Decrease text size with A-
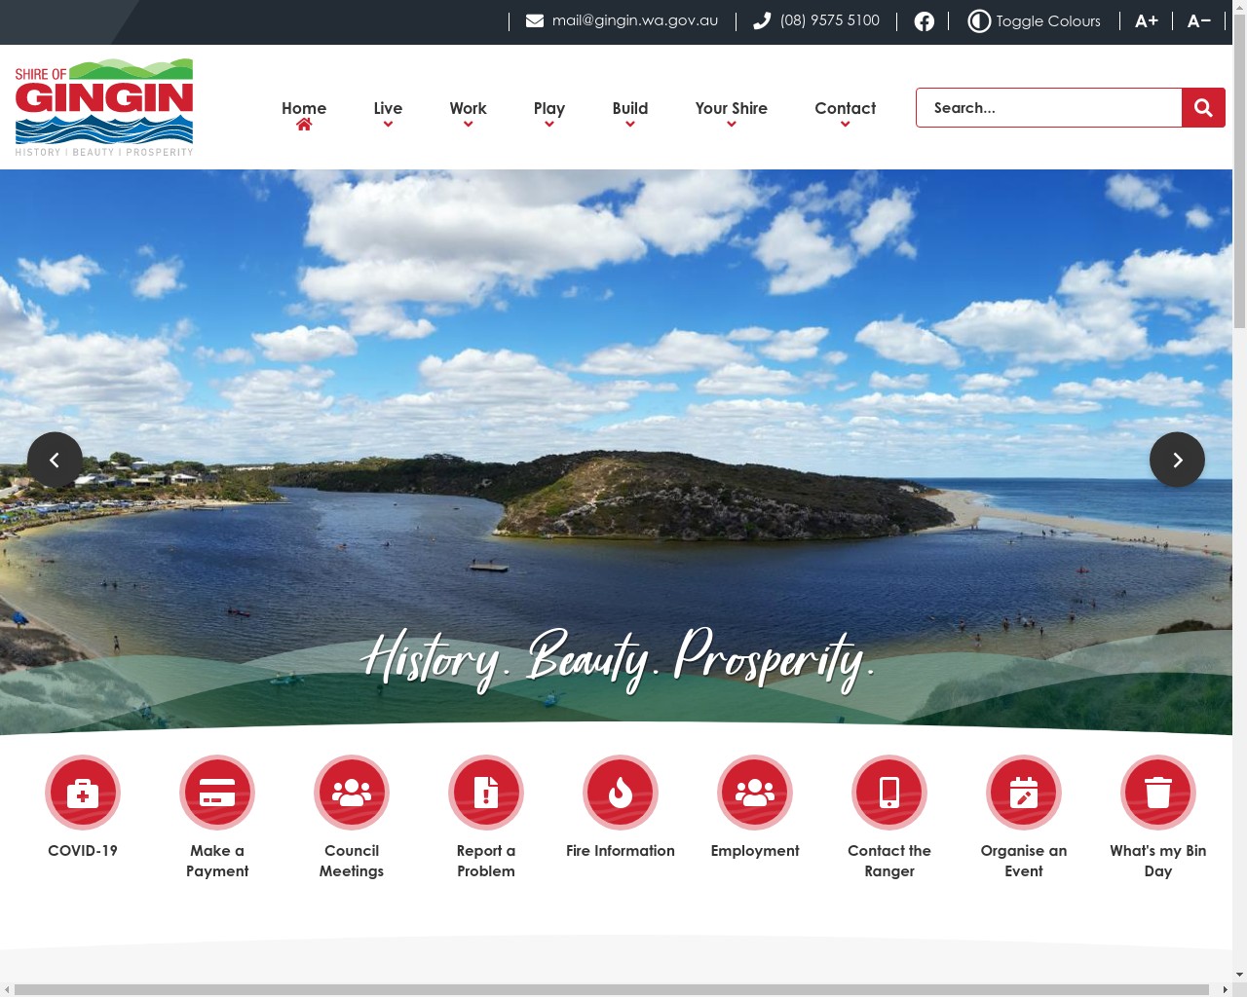1247x997 pixels. tap(1199, 20)
